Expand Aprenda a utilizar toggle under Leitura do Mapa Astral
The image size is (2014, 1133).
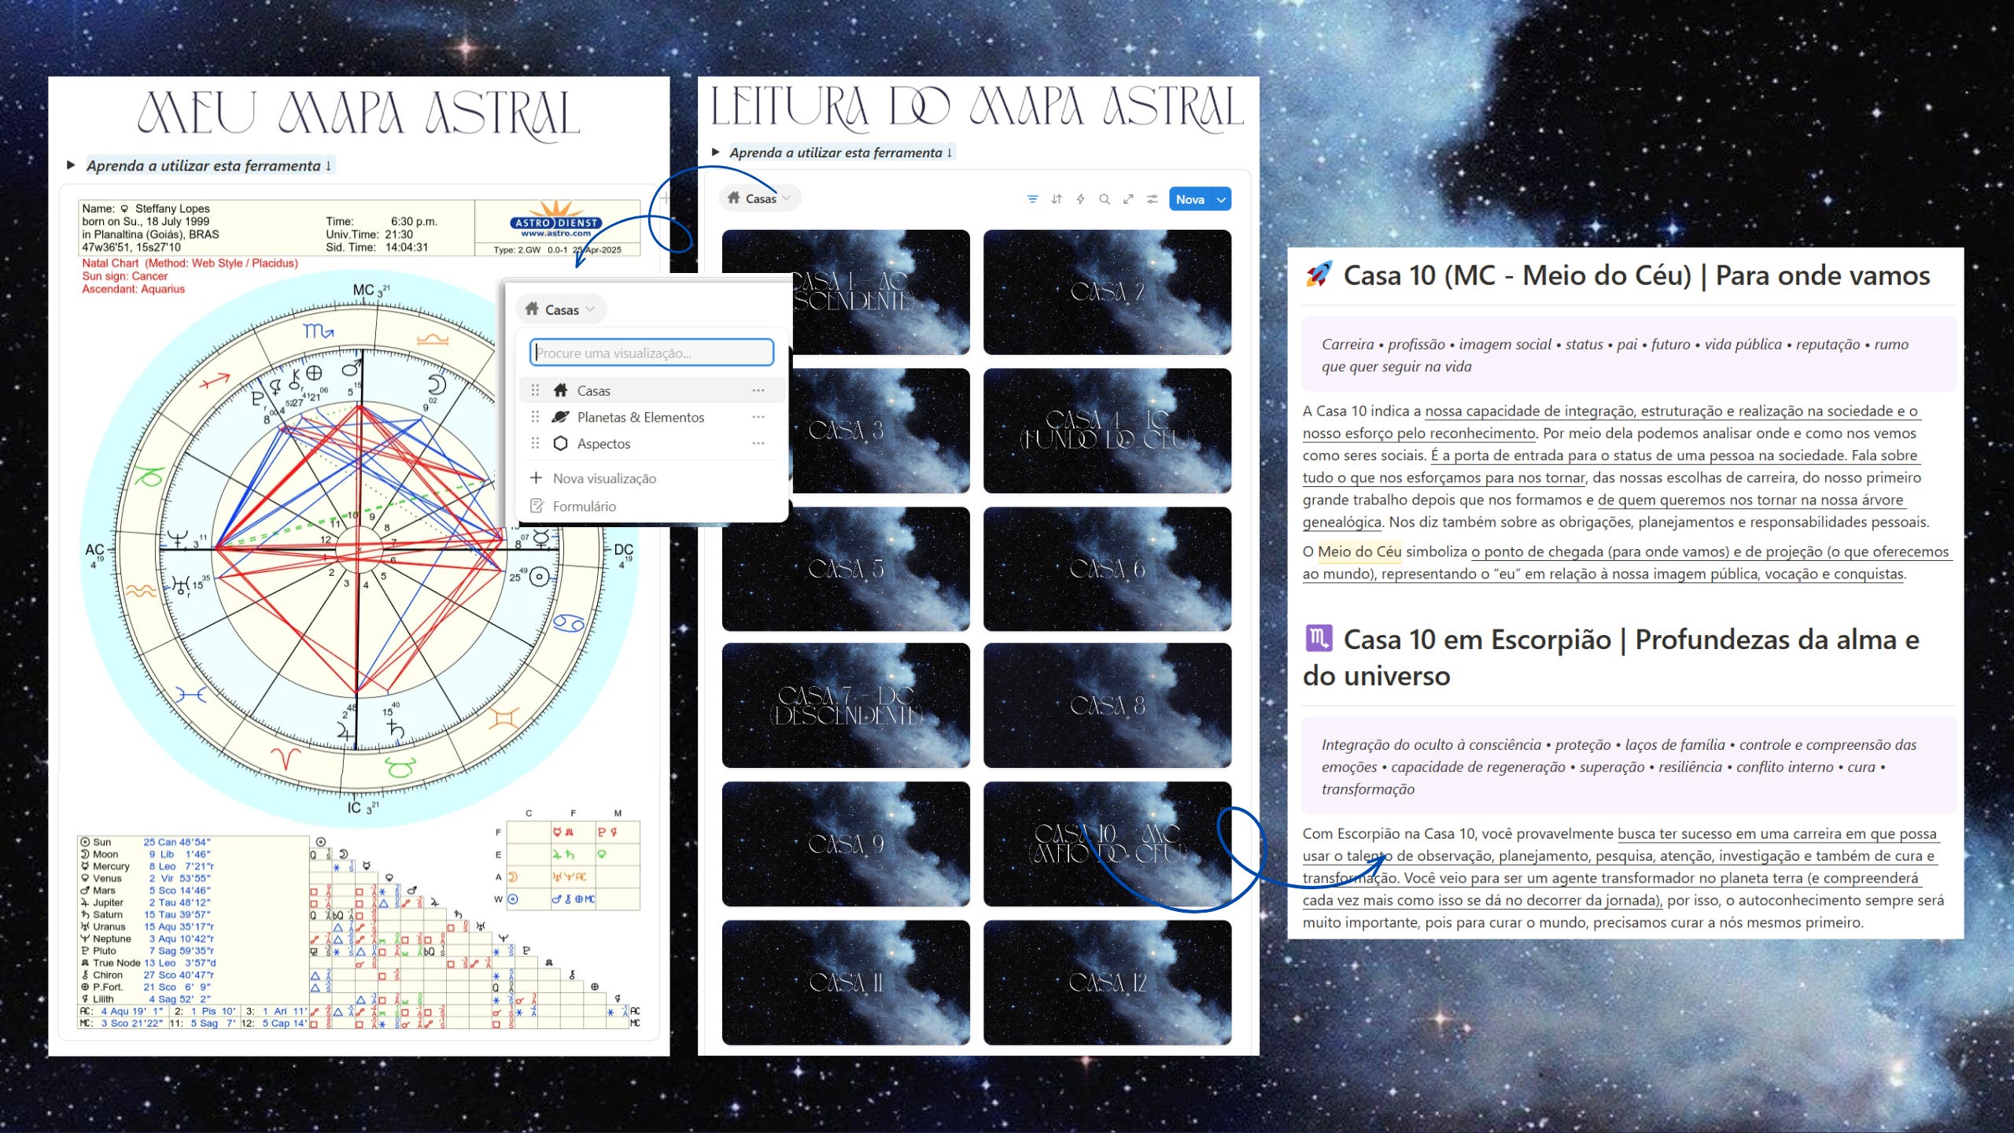click(x=716, y=152)
